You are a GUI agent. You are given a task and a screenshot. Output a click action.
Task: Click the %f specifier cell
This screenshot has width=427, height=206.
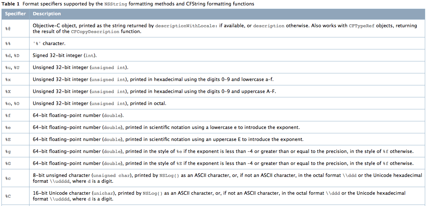pyautogui.click(x=16, y=115)
